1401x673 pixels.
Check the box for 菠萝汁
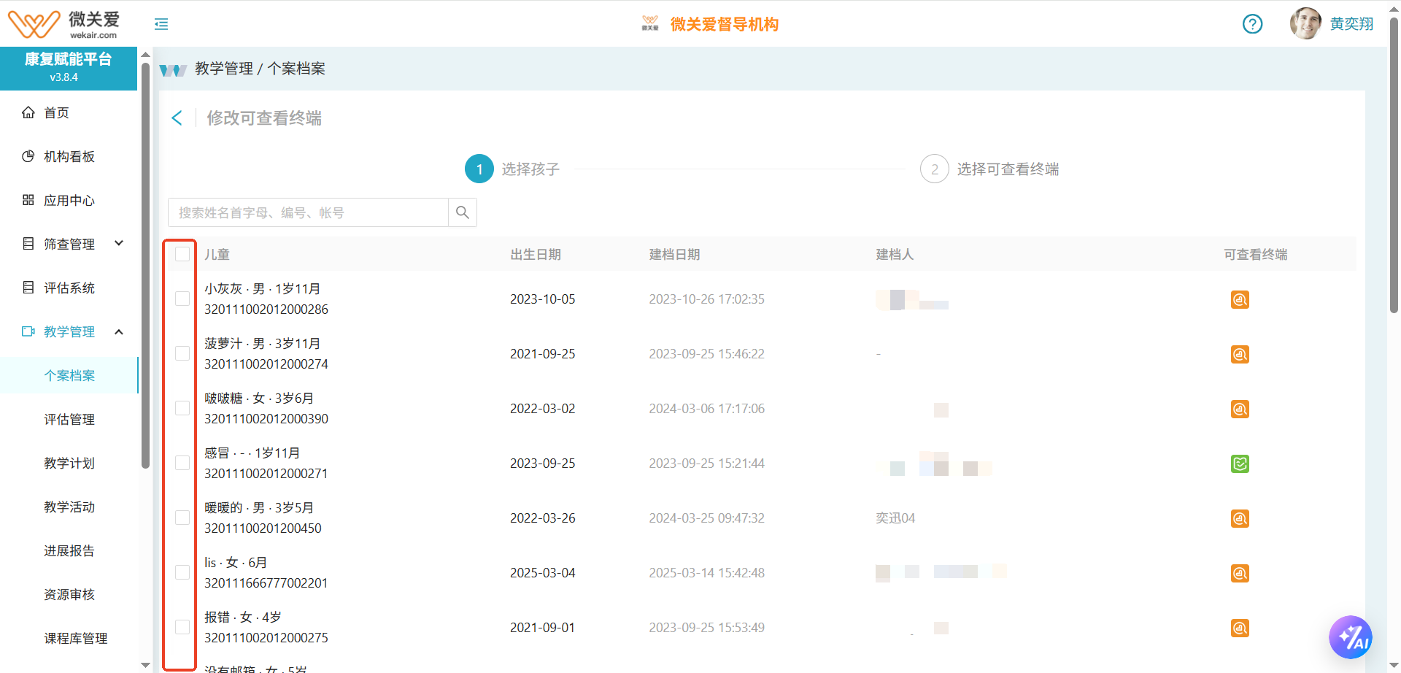pos(182,353)
